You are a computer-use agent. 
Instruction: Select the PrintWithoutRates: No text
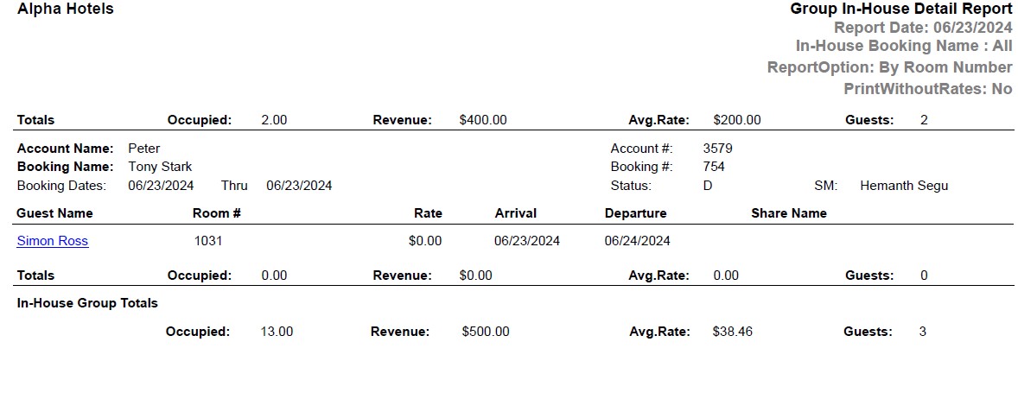coord(927,89)
